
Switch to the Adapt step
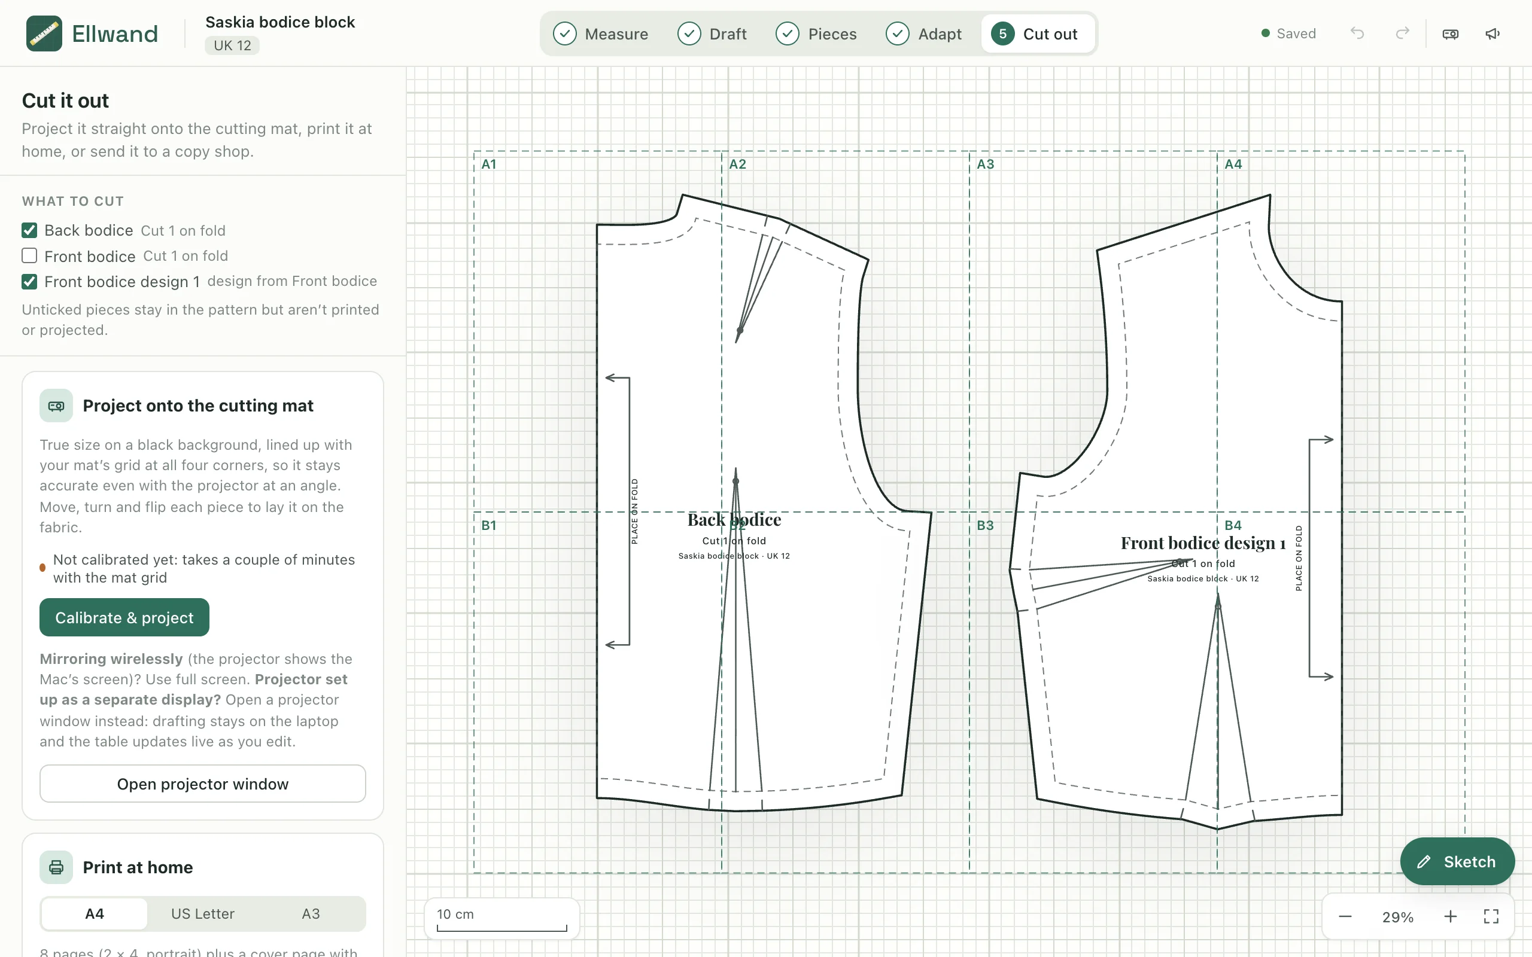coord(924,33)
